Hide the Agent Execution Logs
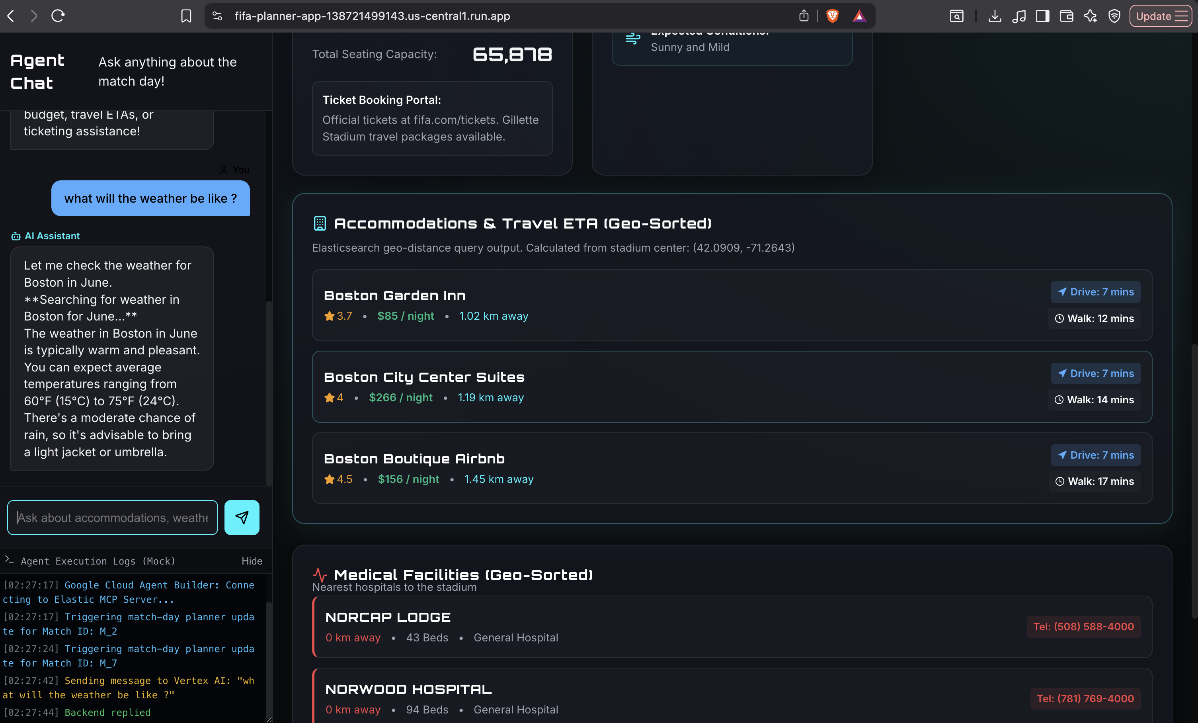The image size is (1198, 723). tap(252, 561)
